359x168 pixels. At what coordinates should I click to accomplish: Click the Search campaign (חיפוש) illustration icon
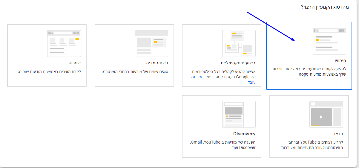tap(329, 41)
